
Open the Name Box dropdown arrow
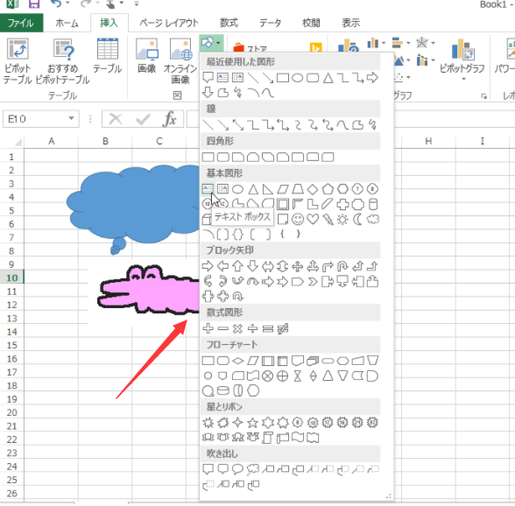pos(71,118)
